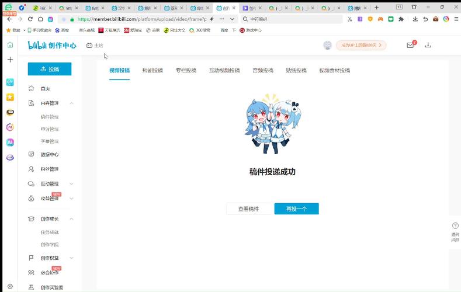Image resolution: width=461 pixels, height=292 pixels.
Task: Reload the page with refresh icon
Action: pos(30,19)
